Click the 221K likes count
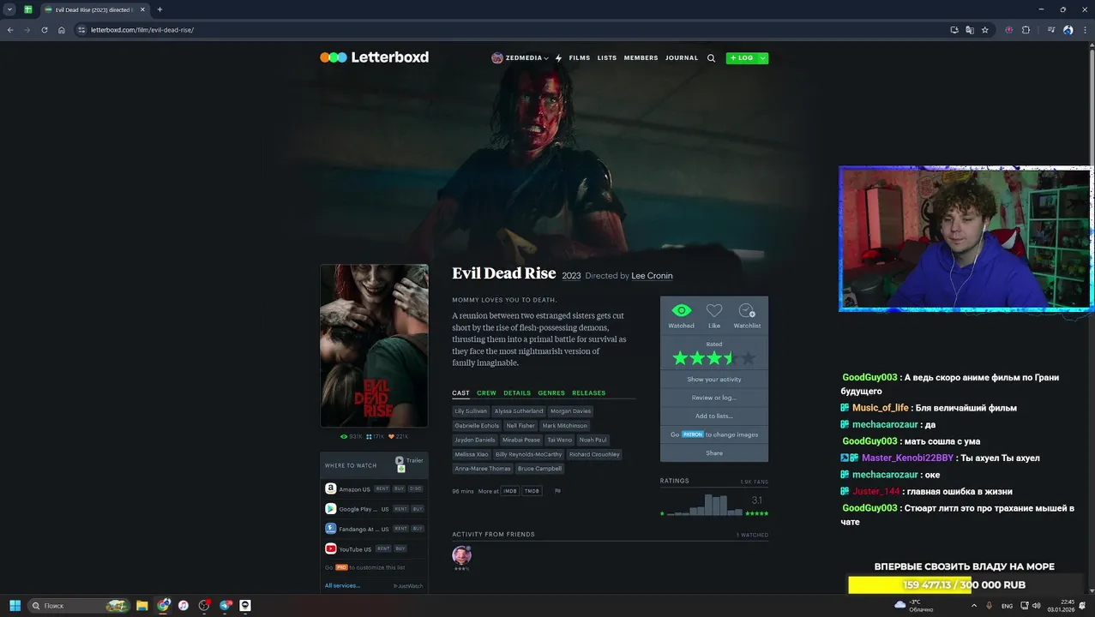This screenshot has width=1095, height=617. [399, 437]
